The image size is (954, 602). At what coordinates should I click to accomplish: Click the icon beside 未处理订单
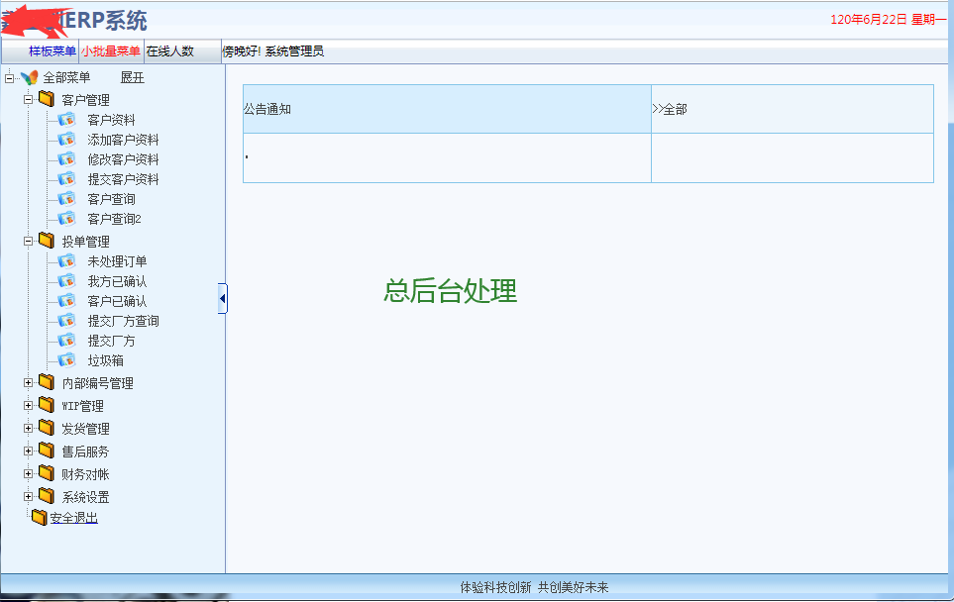66,261
